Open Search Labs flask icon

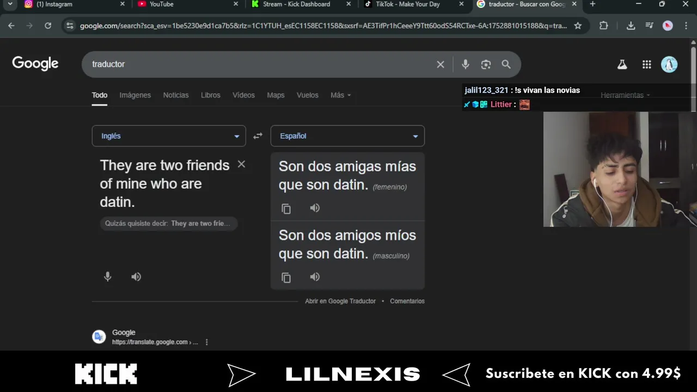(622, 64)
